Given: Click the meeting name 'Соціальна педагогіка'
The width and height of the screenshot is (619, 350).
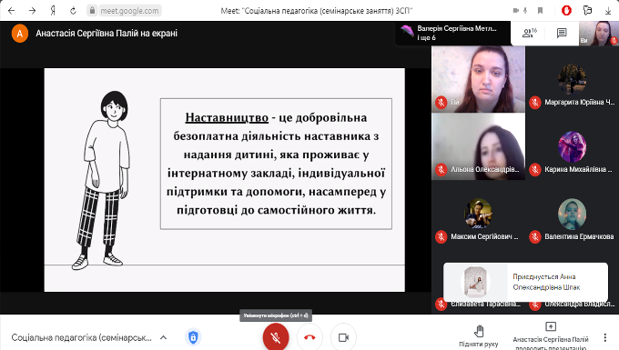Looking at the screenshot, I should point(81,337).
